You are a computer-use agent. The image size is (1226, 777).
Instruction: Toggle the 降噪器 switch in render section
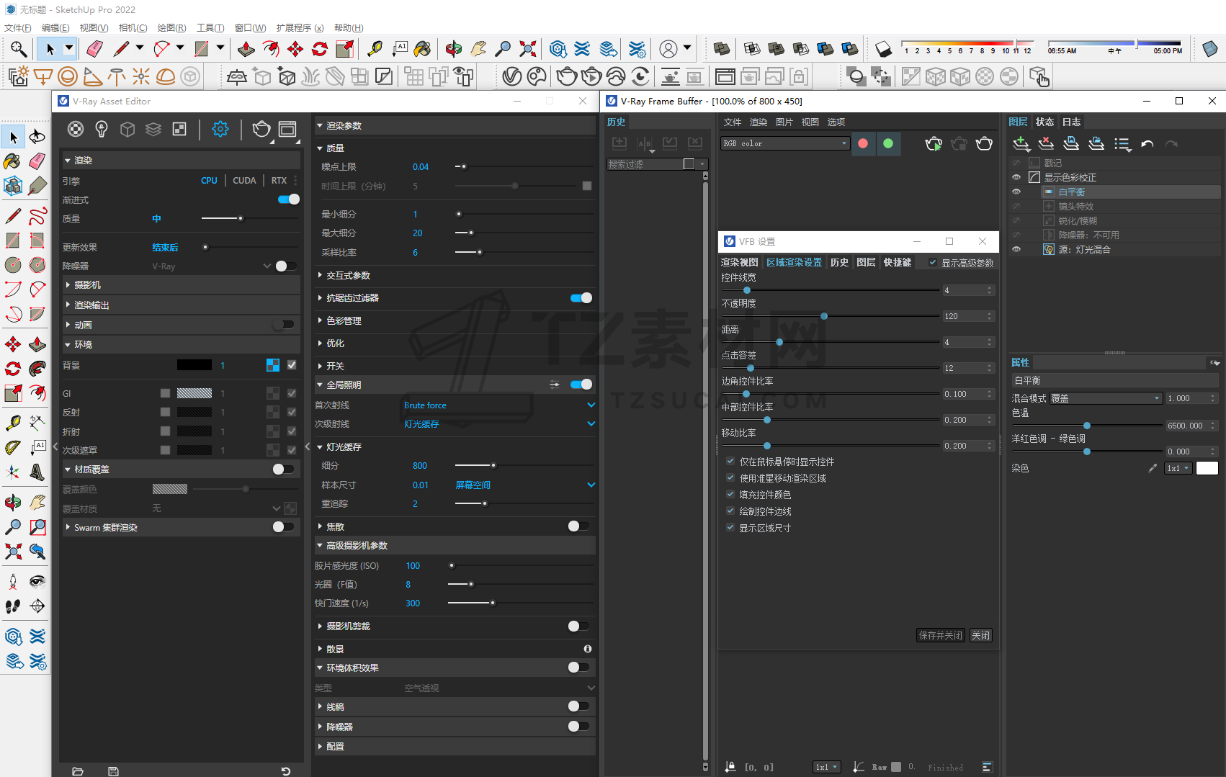286,266
